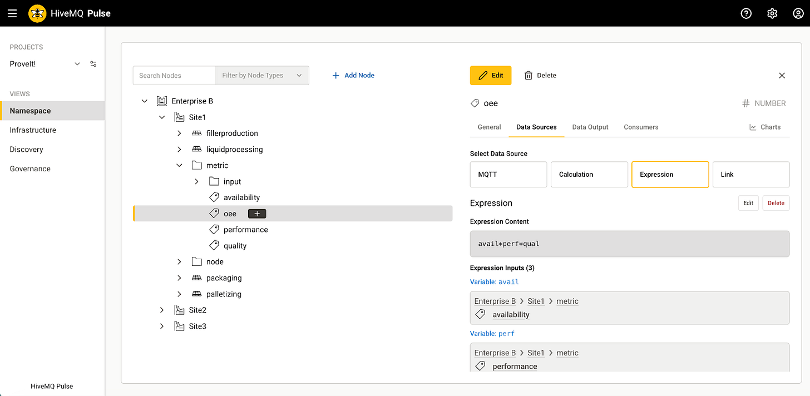Select Calculation as data source
This screenshot has height=396, width=810.
click(589, 175)
